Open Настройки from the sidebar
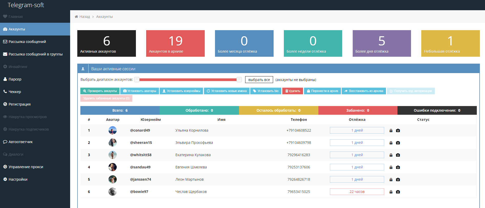The height and width of the screenshot is (208, 485). click(18, 179)
